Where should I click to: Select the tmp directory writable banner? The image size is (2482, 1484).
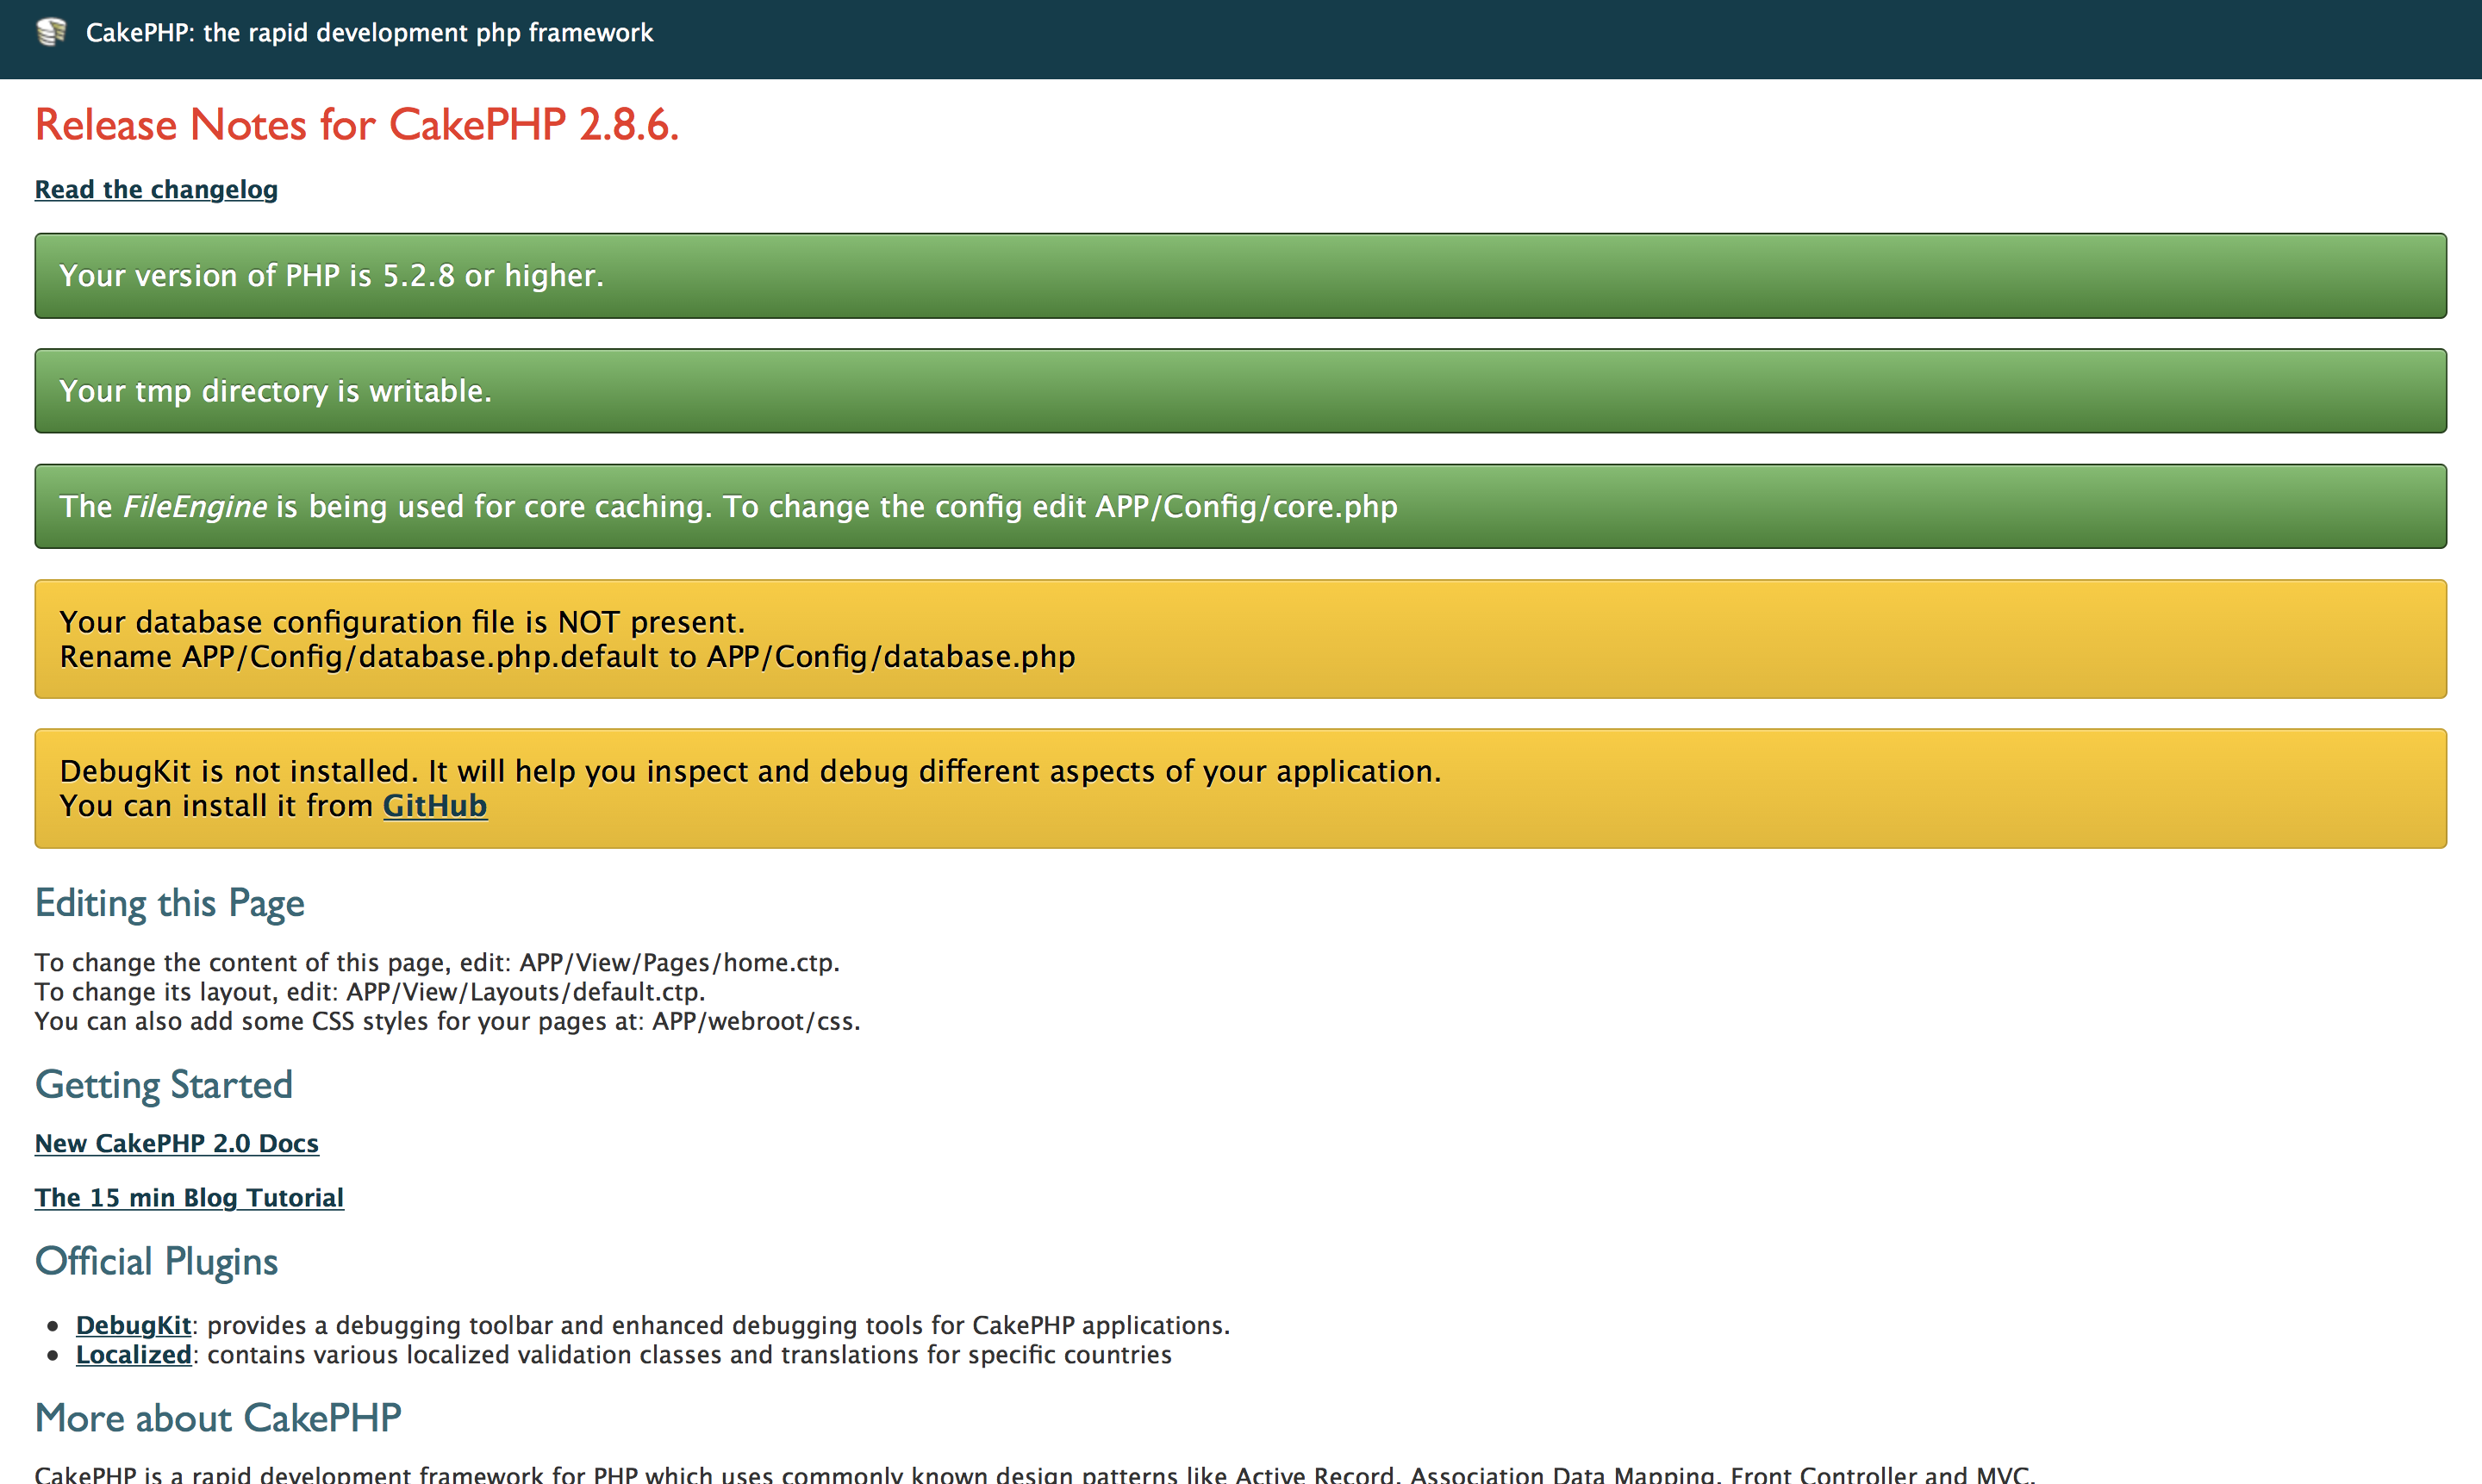click(x=1240, y=390)
